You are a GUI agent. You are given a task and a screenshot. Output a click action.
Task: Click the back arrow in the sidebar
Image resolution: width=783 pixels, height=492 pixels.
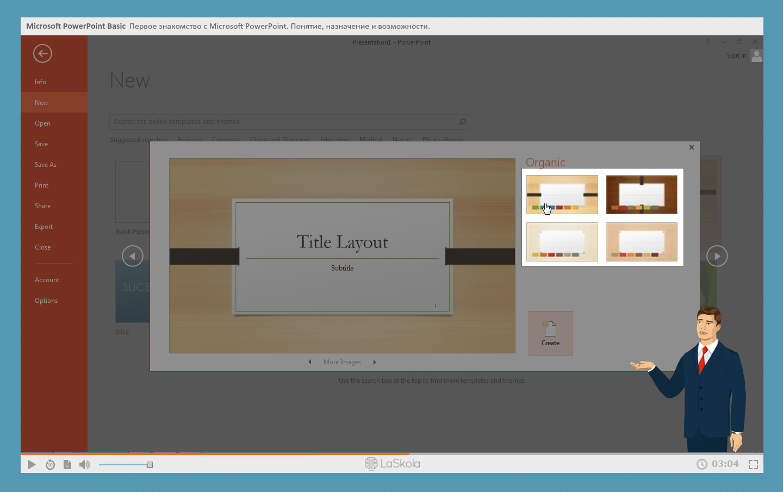click(42, 53)
